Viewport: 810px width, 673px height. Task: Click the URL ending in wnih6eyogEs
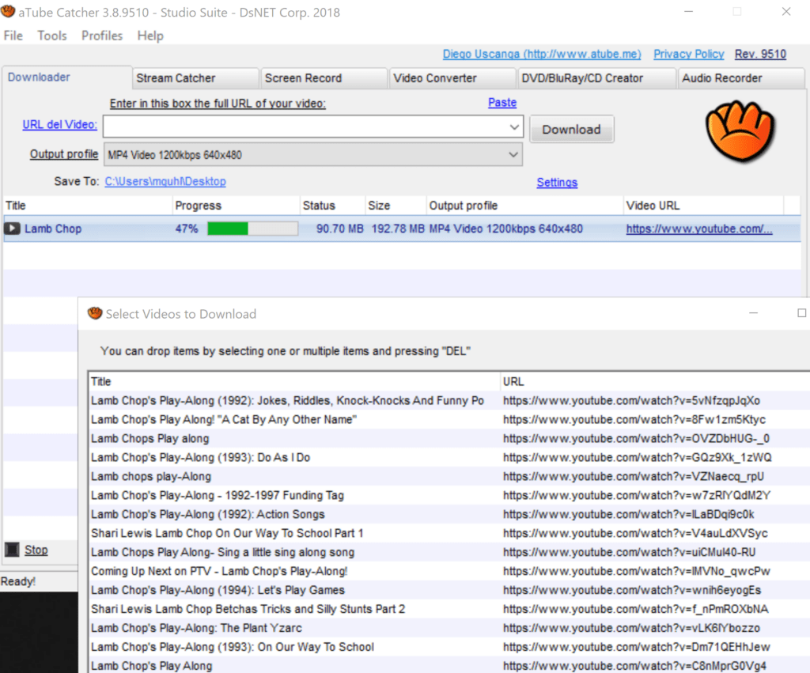(x=632, y=590)
